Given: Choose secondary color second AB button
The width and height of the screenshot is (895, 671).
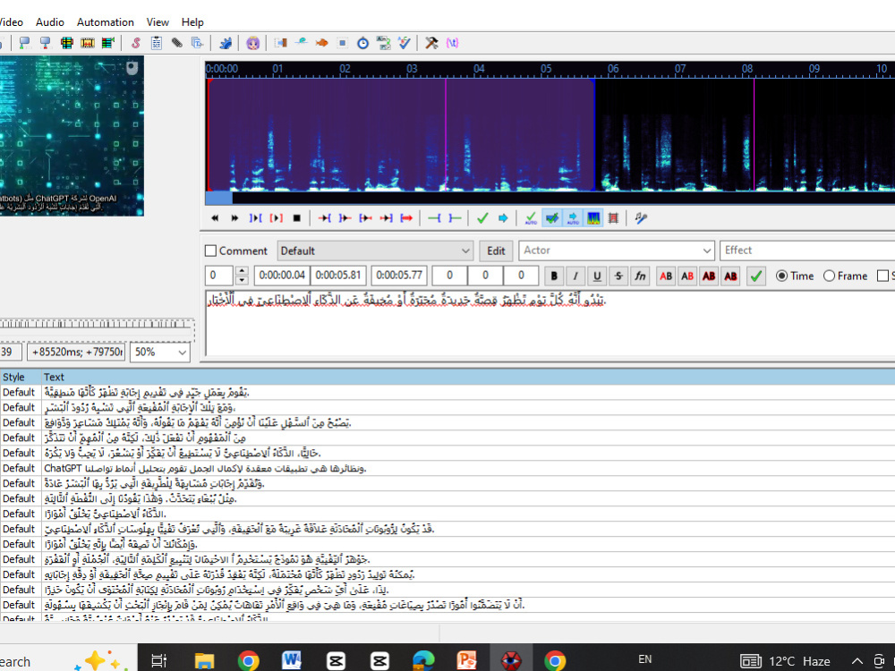Looking at the screenshot, I should pyautogui.click(x=687, y=276).
